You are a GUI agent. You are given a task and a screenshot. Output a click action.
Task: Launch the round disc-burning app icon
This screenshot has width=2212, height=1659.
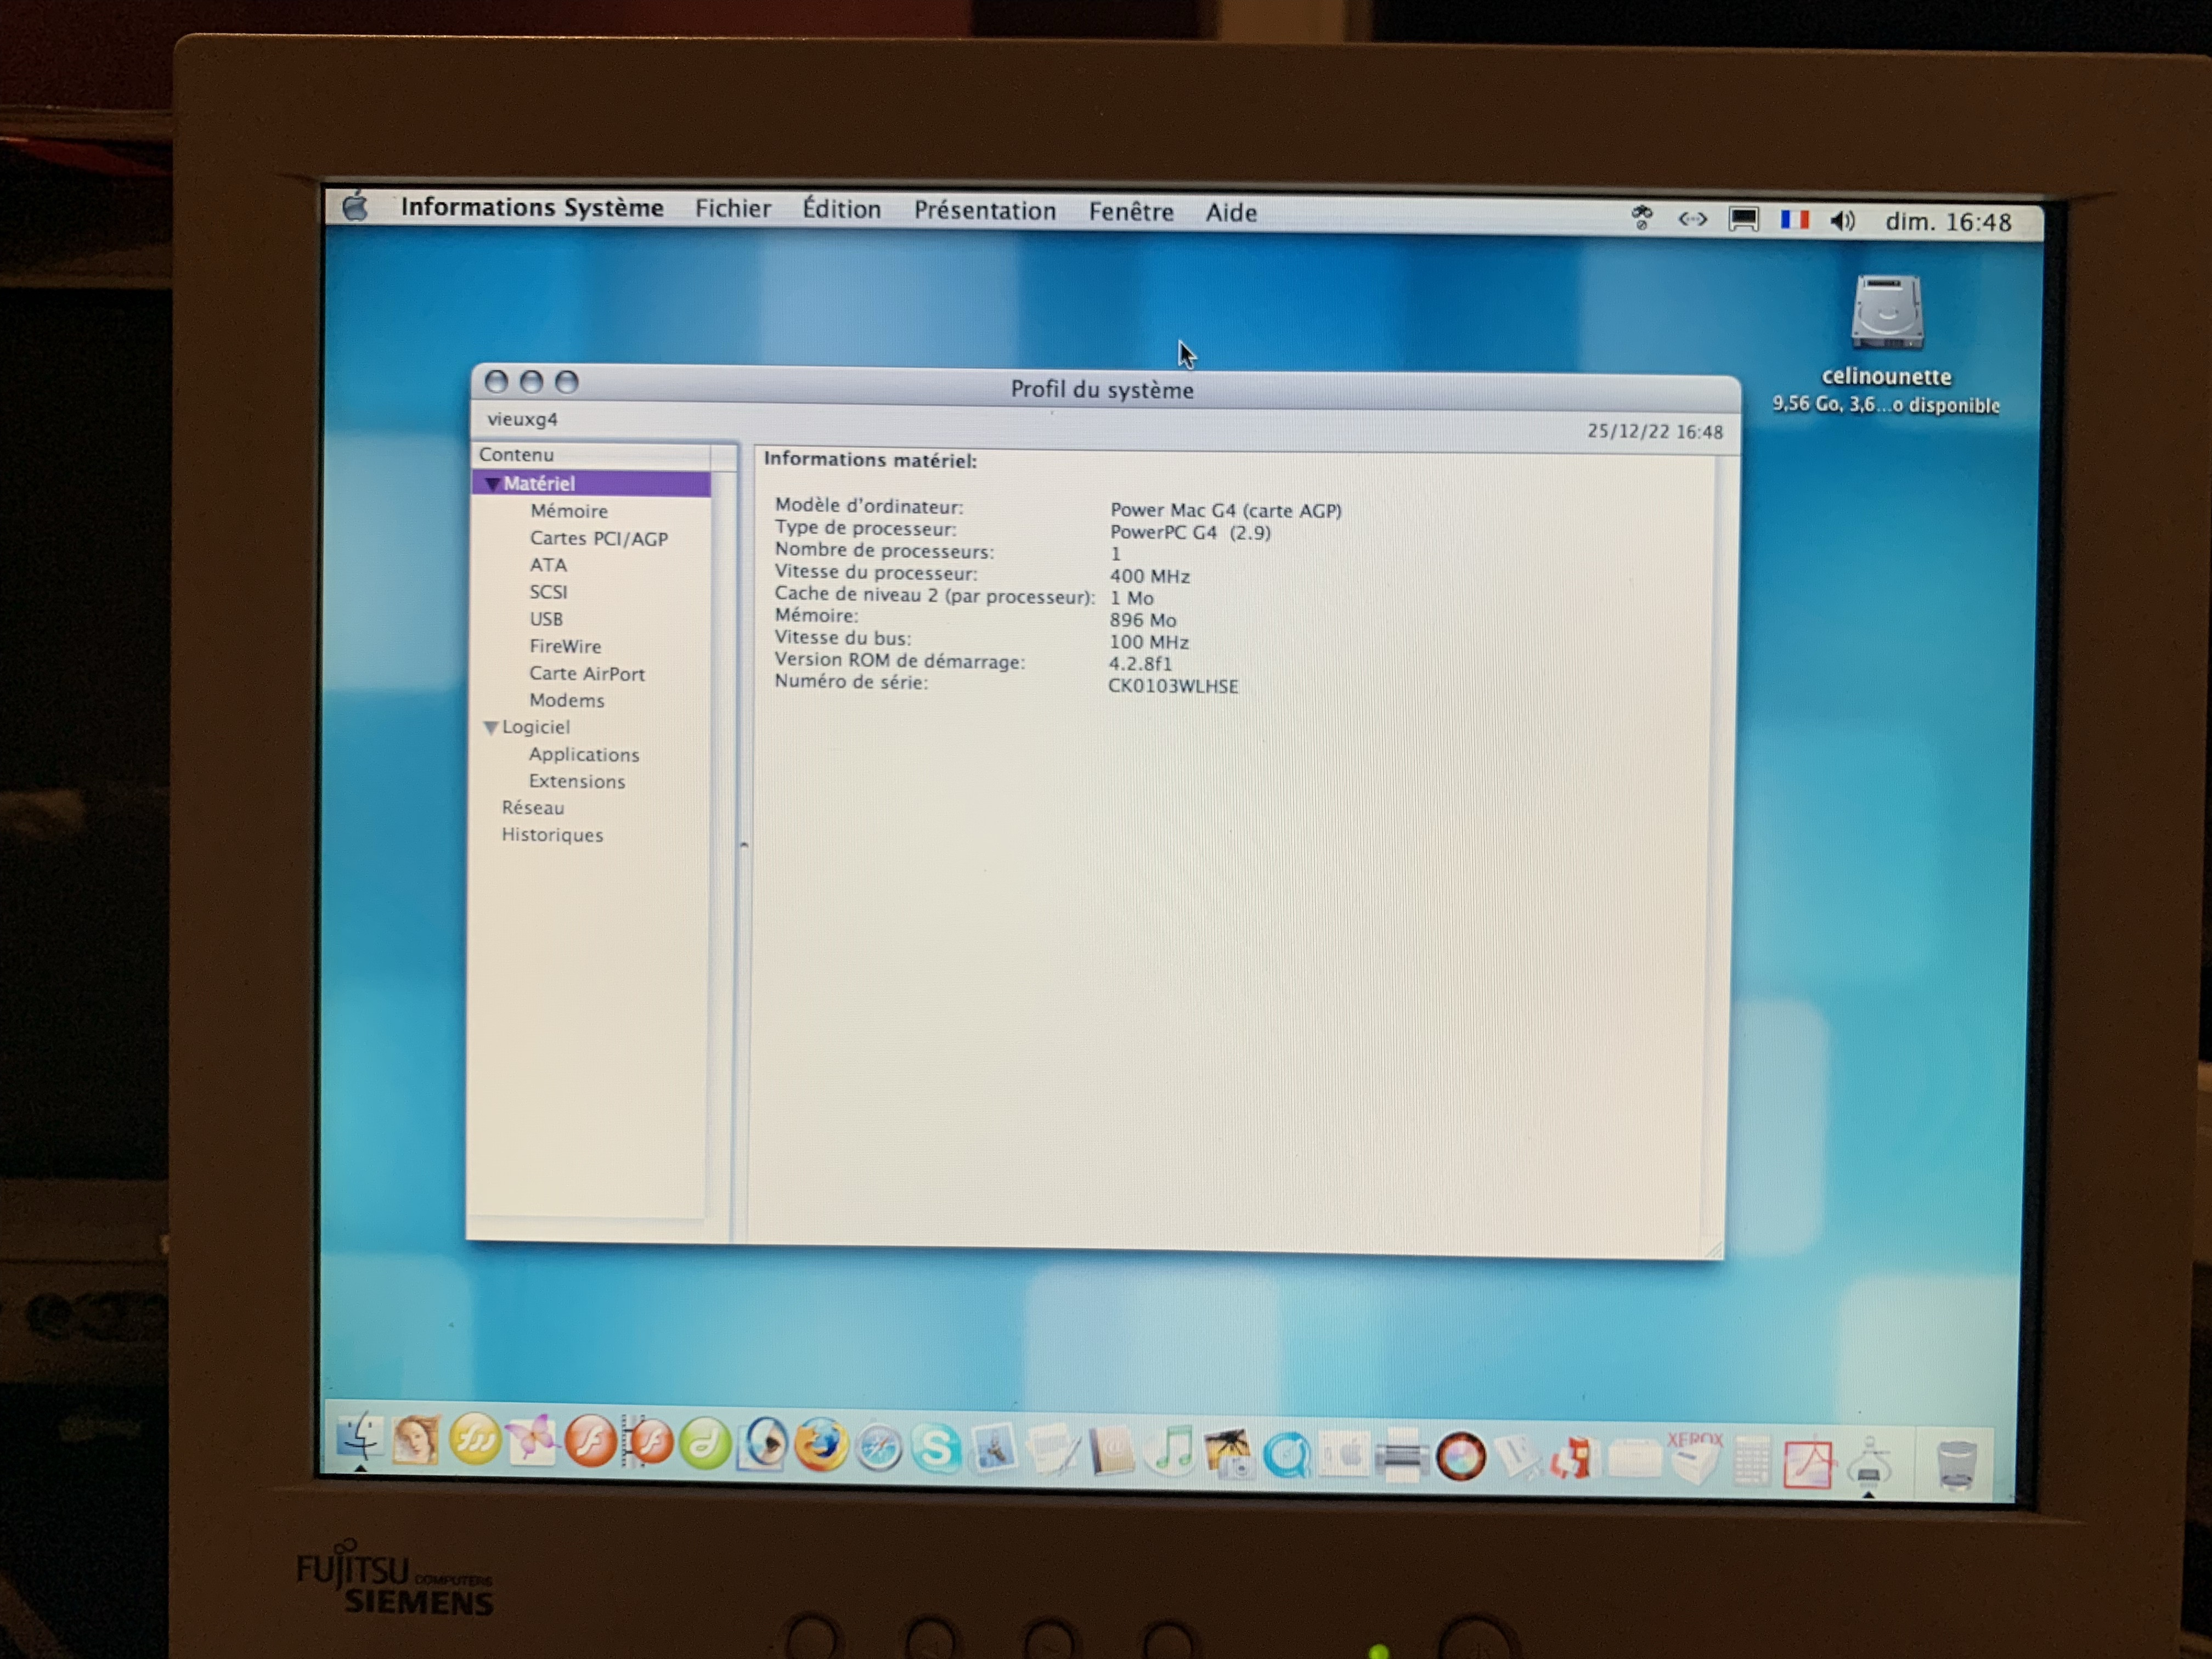[x=1461, y=1458]
